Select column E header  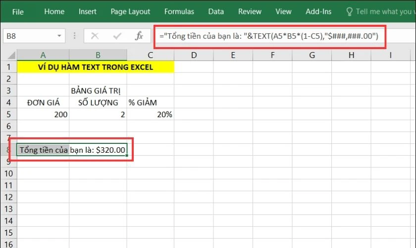tap(233, 55)
